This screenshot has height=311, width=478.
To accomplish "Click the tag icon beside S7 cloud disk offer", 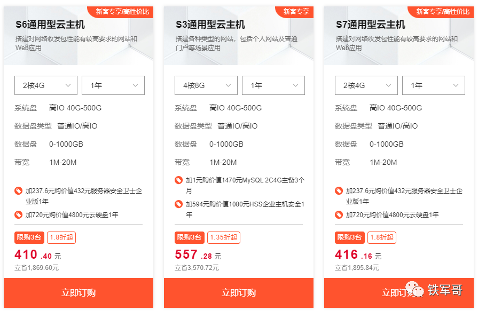I will [x=339, y=215].
